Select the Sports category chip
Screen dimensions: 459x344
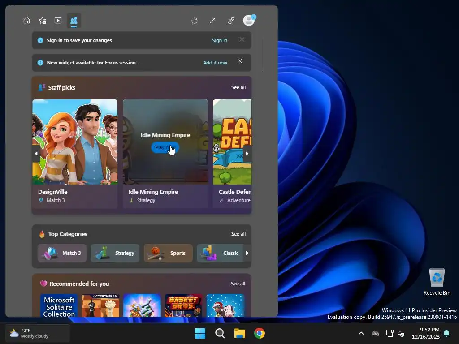coord(169,253)
